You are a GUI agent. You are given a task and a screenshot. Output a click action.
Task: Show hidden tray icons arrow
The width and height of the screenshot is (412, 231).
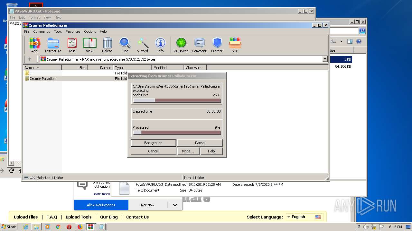coord(359,227)
